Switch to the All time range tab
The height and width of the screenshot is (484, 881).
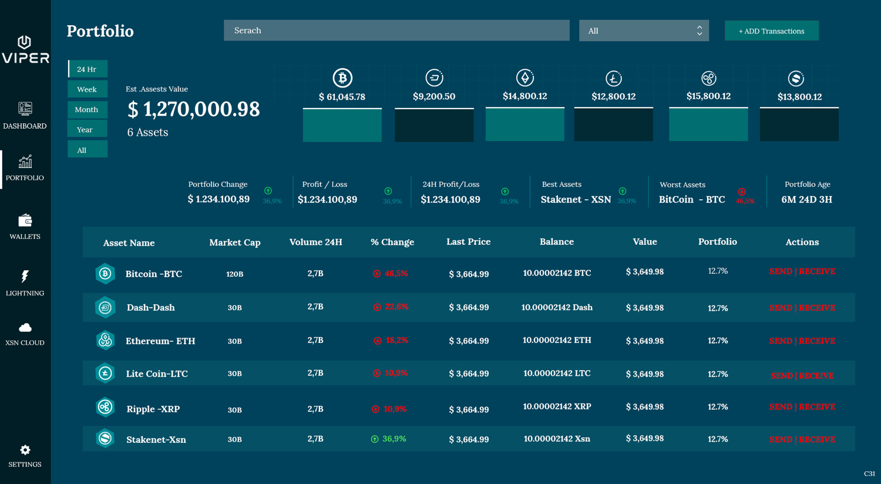click(x=88, y=150)
